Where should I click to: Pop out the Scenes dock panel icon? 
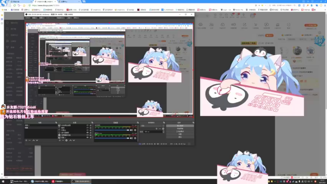coord(56,123)
